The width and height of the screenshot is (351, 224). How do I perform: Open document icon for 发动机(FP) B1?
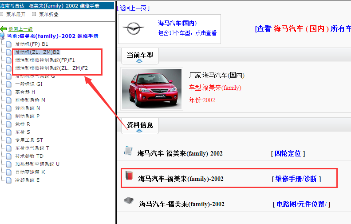tap(9, 44)
